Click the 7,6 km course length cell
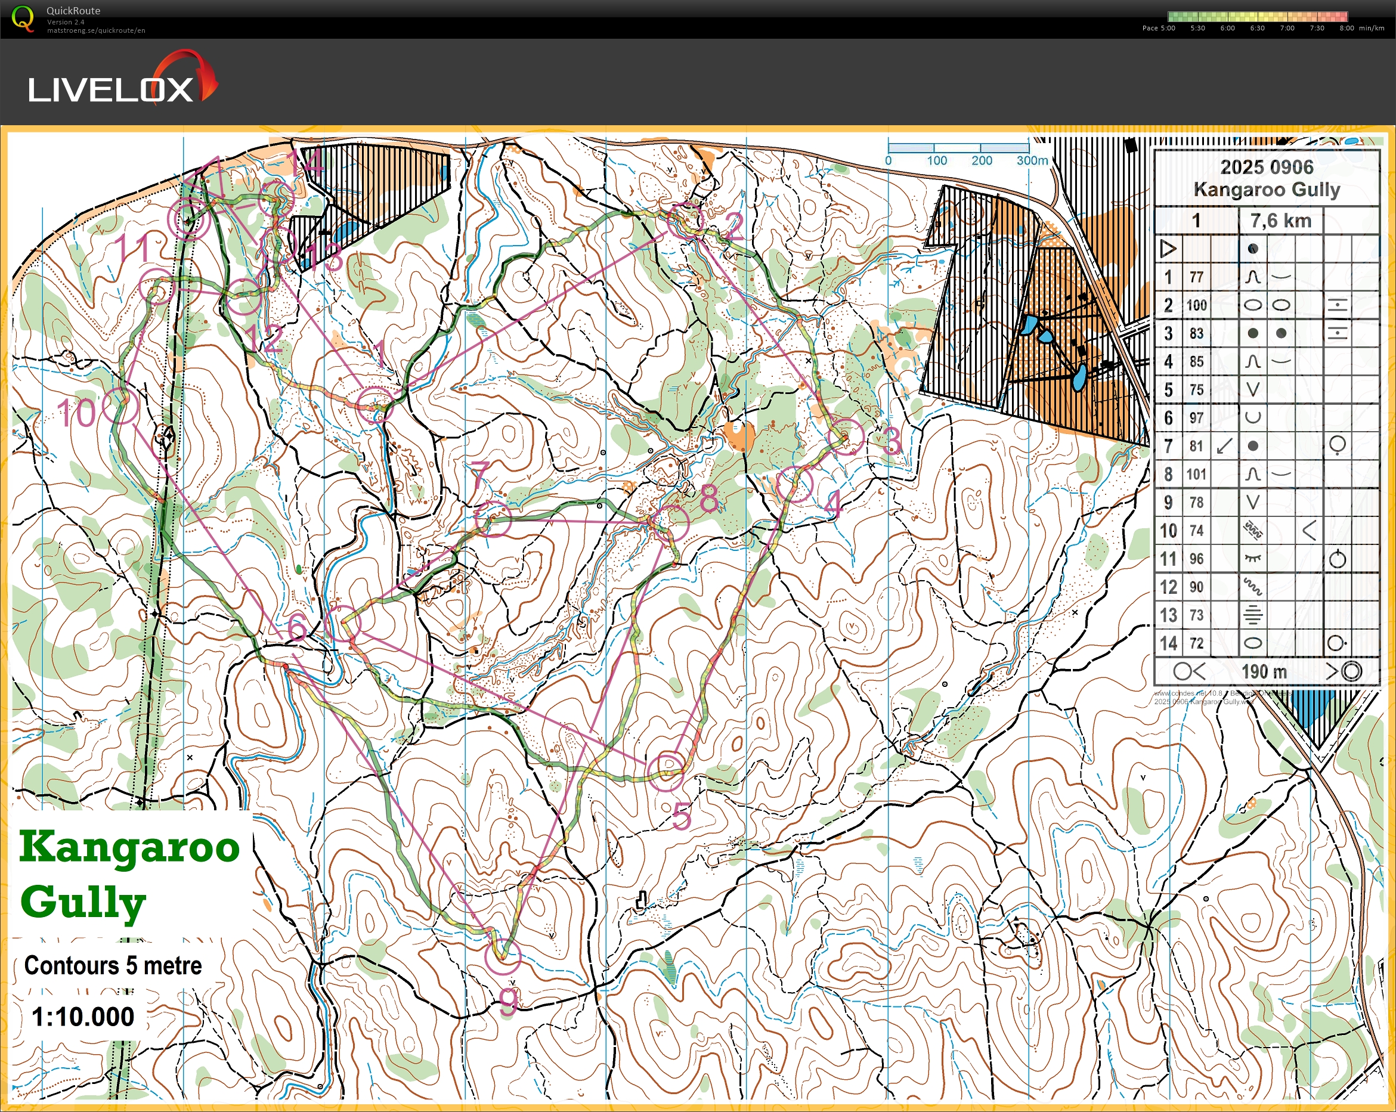Image resolution: width=1396 pixels, height=1112 pixels. pos(1280,221)
